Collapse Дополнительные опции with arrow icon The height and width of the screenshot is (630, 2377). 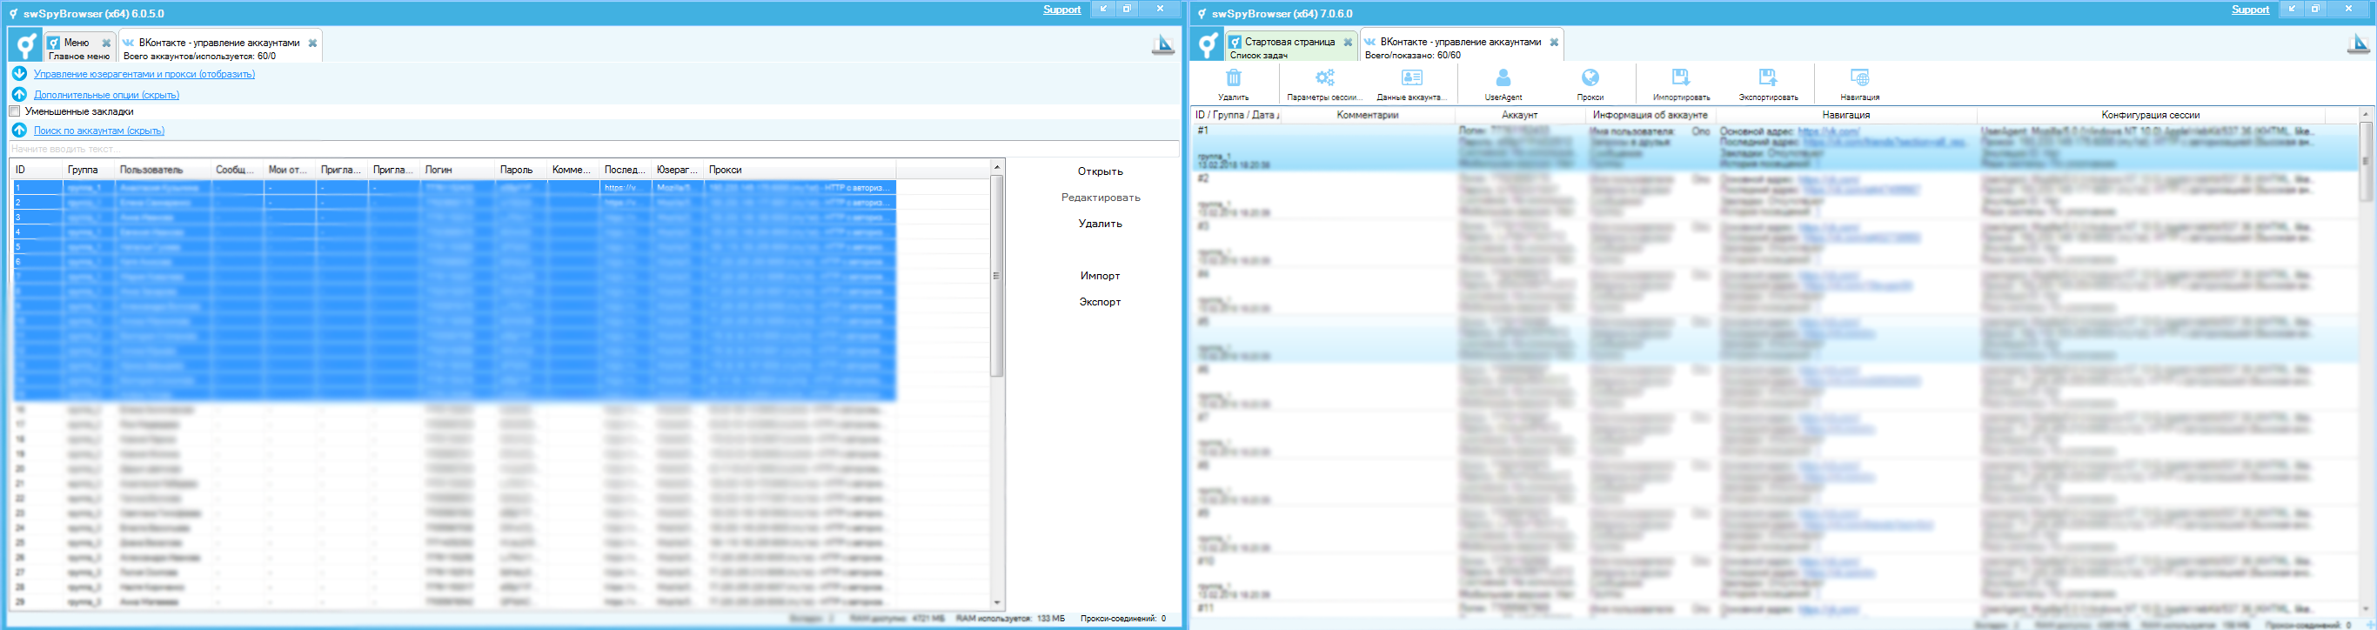point(19,94)
